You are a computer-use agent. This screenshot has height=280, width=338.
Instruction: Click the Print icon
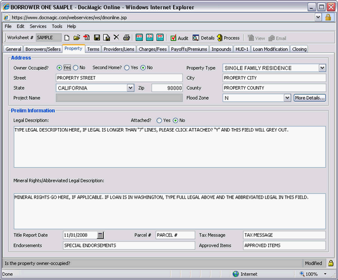tap(126, 38)
